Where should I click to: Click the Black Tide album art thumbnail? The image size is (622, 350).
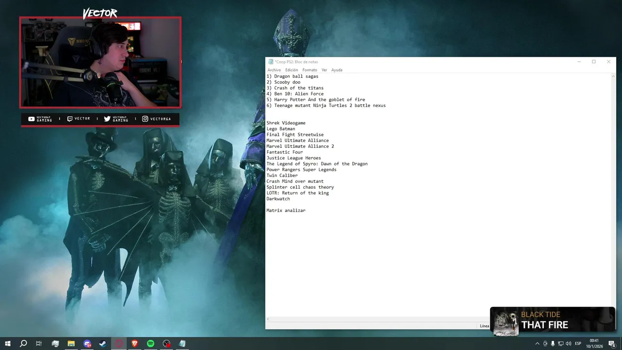[505, 323]
